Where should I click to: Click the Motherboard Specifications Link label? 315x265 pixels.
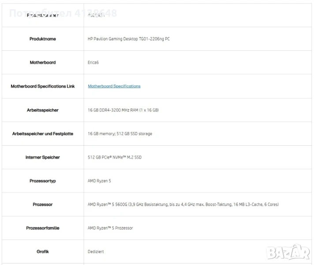coord(43,86)
